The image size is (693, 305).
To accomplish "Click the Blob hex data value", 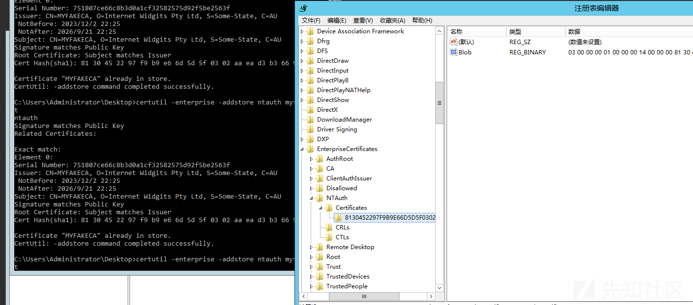I will click(x=630, y=52).
